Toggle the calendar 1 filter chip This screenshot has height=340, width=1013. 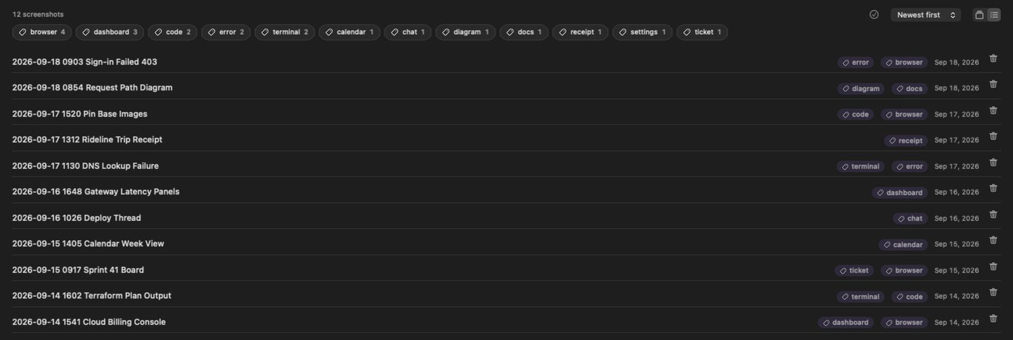349,32
